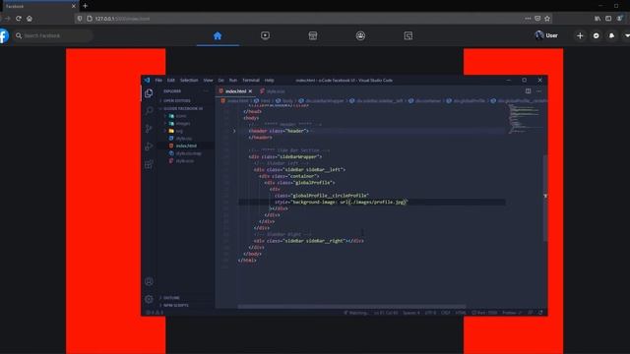Open the Terminal menu in VS Code

[251, 81]
